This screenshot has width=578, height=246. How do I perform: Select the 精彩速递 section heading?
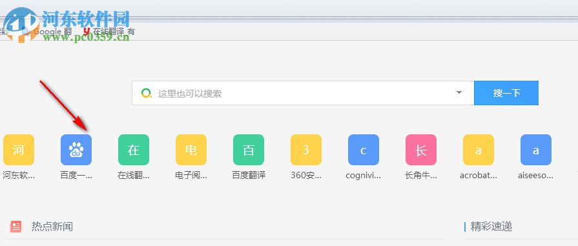click(491, 227)
